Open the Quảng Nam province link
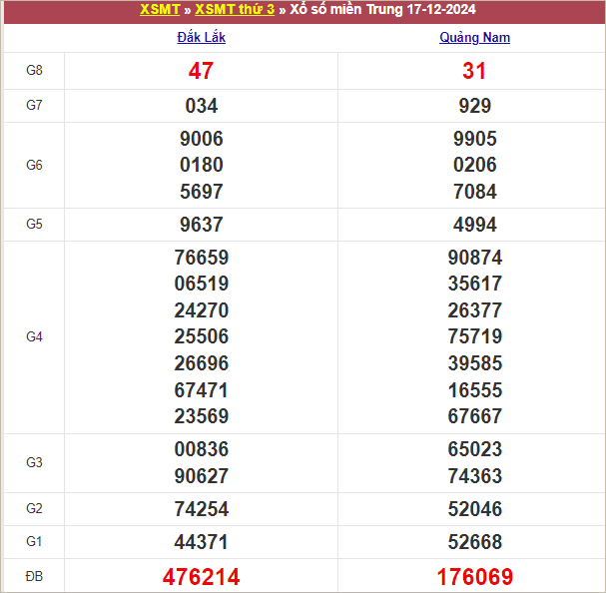This screenshot has height=593, width=606. click(474, 38)
